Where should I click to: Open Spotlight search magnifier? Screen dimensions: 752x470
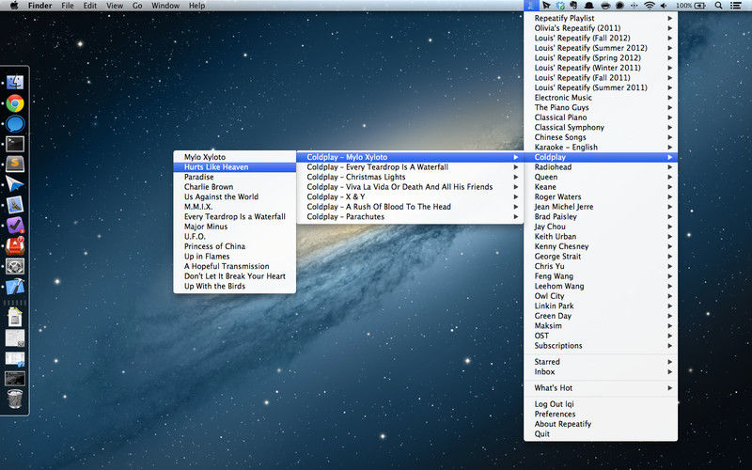[718, 6]
